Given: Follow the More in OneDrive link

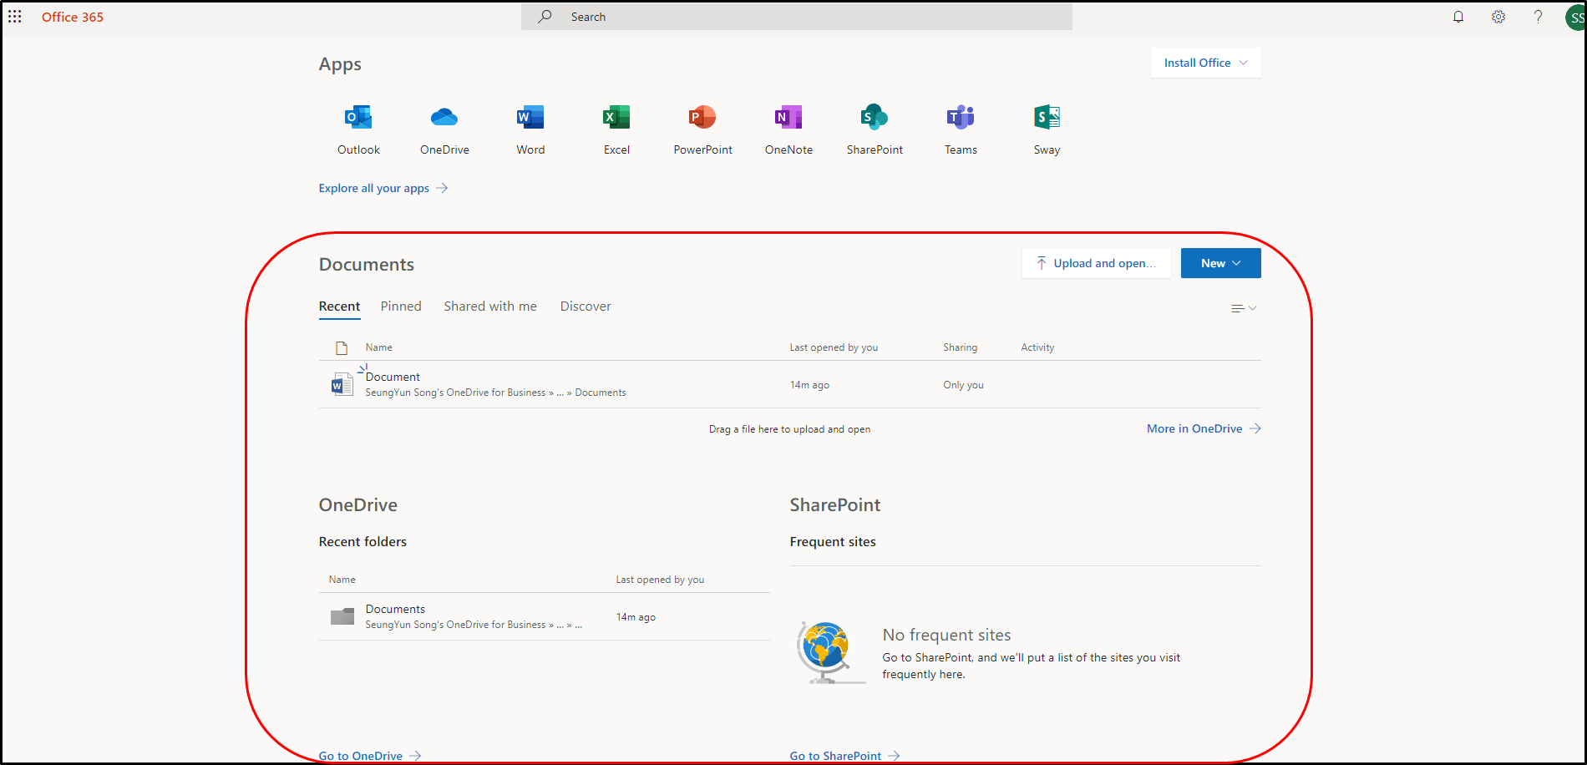Looking at the screenshot, I should tap(1204, 428).
